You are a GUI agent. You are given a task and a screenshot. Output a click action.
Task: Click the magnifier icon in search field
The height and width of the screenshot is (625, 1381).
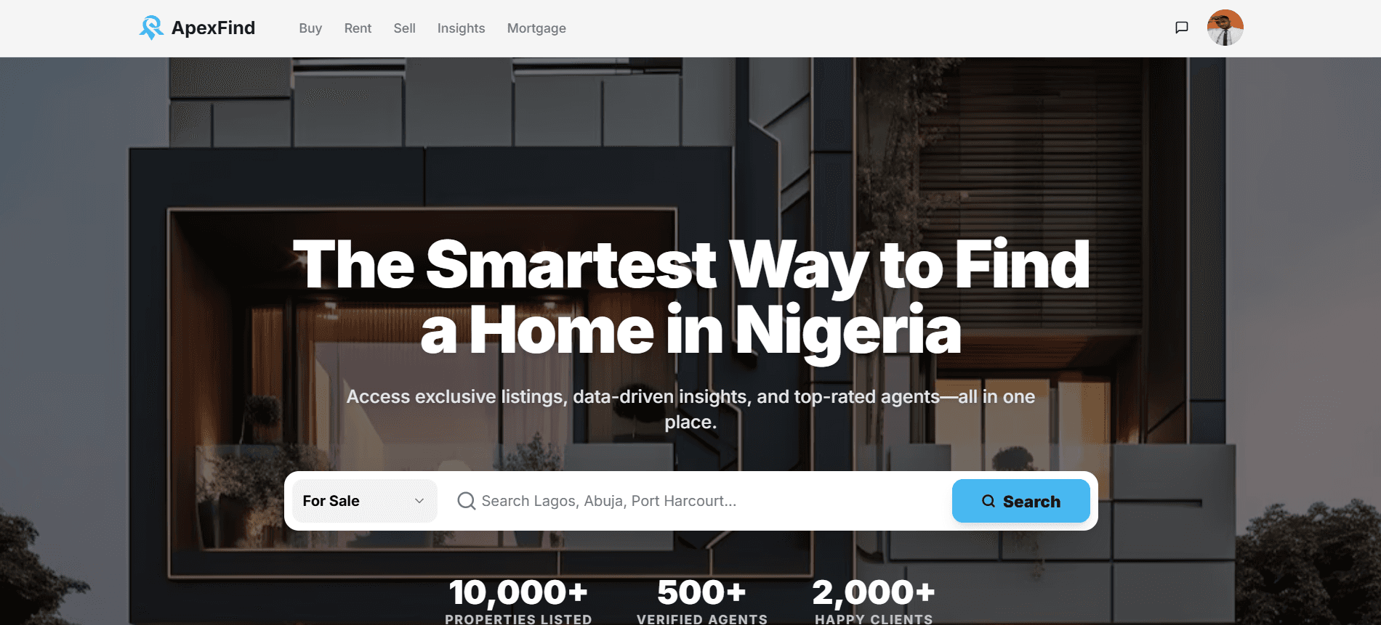467,501
